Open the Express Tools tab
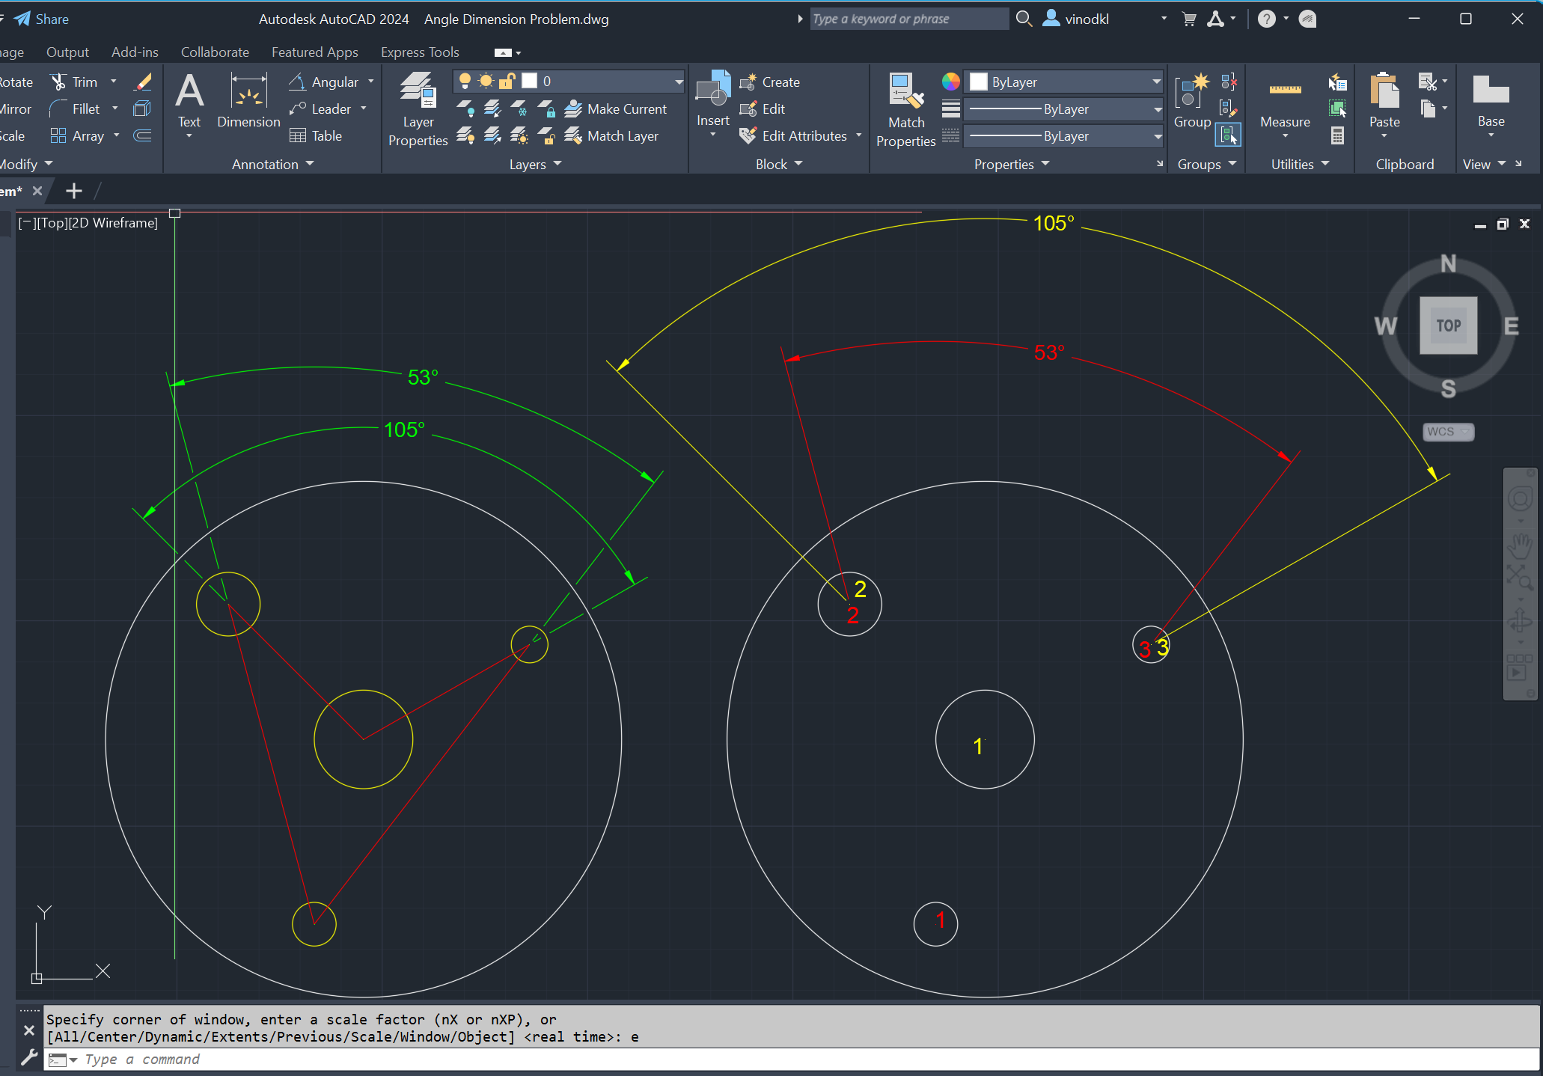The width and height of the screenshot is (1543, 1076). pyautogui.click(x=419, y=52)
